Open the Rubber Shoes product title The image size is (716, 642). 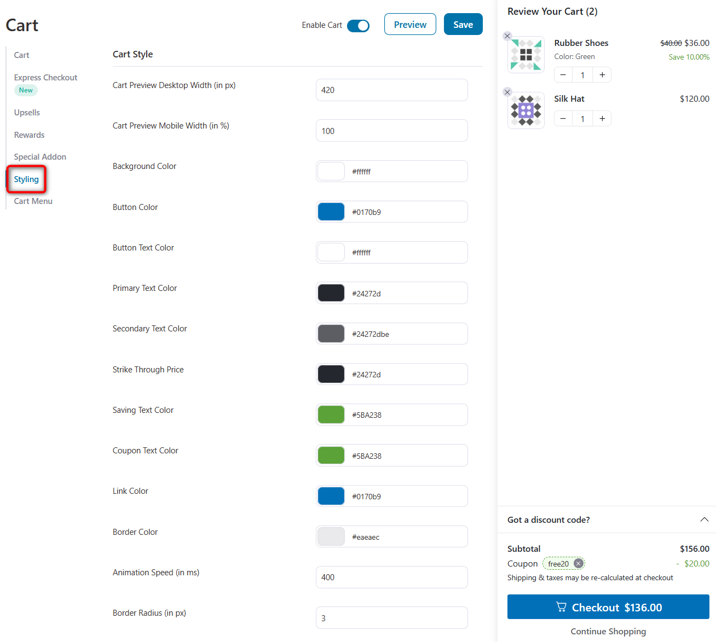click(581, 43)
